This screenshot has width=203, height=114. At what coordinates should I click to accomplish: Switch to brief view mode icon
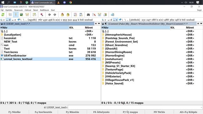click(10, 15)
